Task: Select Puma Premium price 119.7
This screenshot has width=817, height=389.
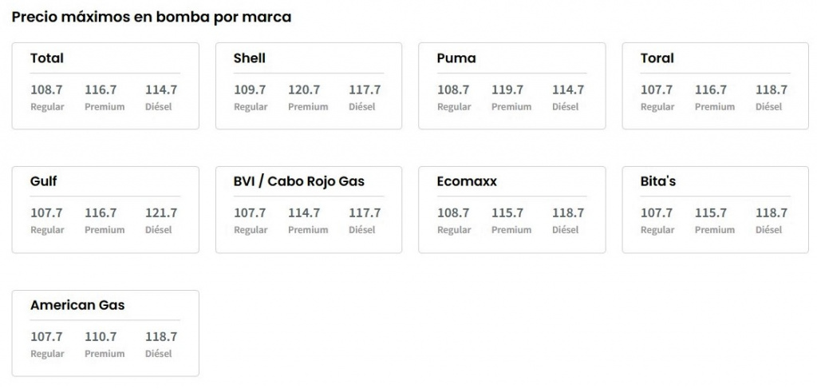Action: [x=507, y=90]
